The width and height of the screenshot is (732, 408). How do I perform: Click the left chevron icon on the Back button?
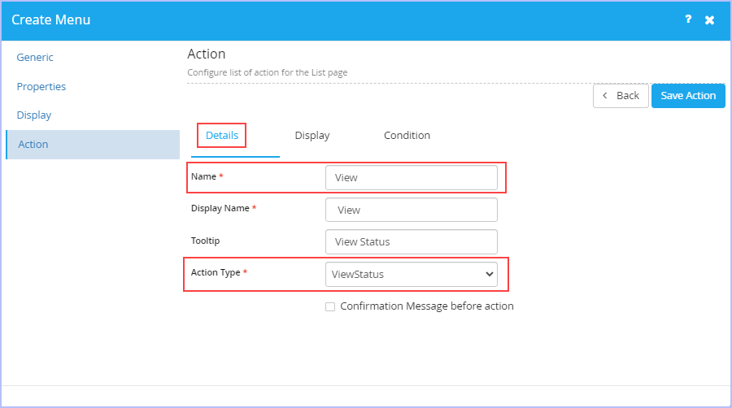[605, 96]
